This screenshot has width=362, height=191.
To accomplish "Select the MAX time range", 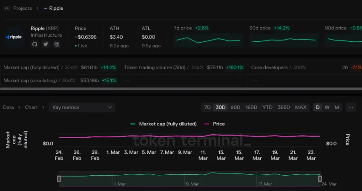I will [x=301, y=107].
